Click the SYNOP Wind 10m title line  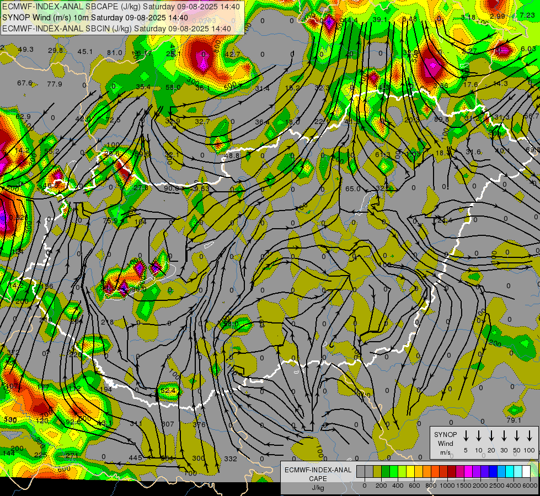coord(95,18)
